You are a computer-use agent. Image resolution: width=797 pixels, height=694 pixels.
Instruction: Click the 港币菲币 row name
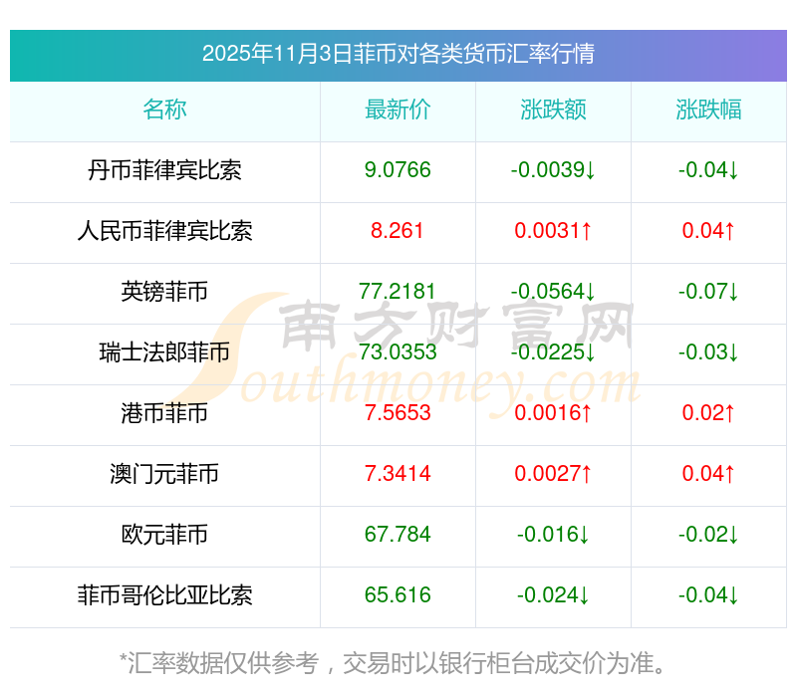(164, 413)
